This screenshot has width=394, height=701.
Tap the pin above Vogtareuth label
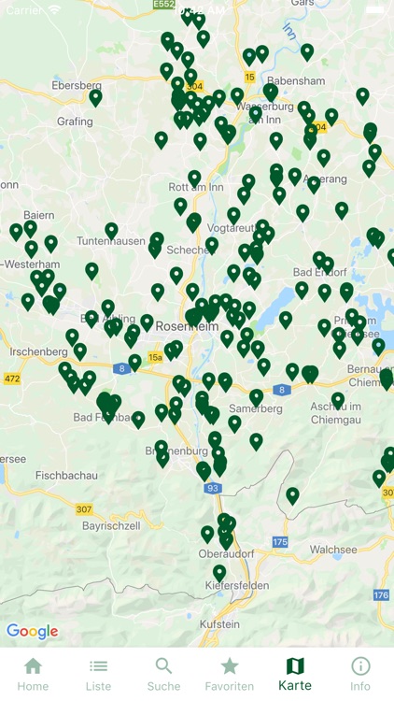coord(233,216)
